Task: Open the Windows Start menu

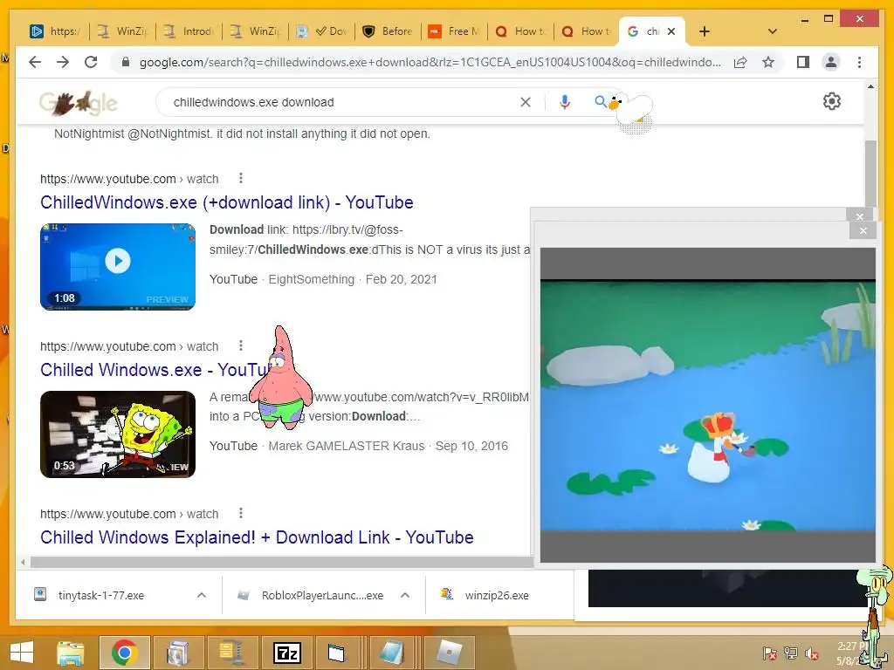Action: pyautogui.click(x=22, y=653)
